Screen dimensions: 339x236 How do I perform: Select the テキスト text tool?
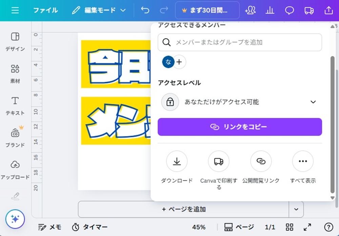(15, 105)
